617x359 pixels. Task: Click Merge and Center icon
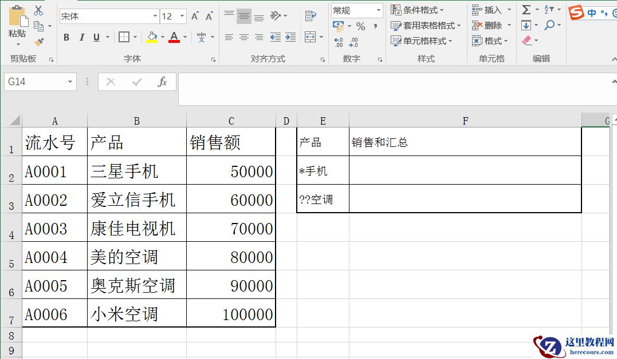311,37
